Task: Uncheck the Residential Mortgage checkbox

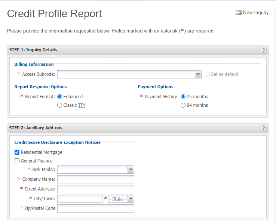Action: pyautogui.click(x=17, y=152)
